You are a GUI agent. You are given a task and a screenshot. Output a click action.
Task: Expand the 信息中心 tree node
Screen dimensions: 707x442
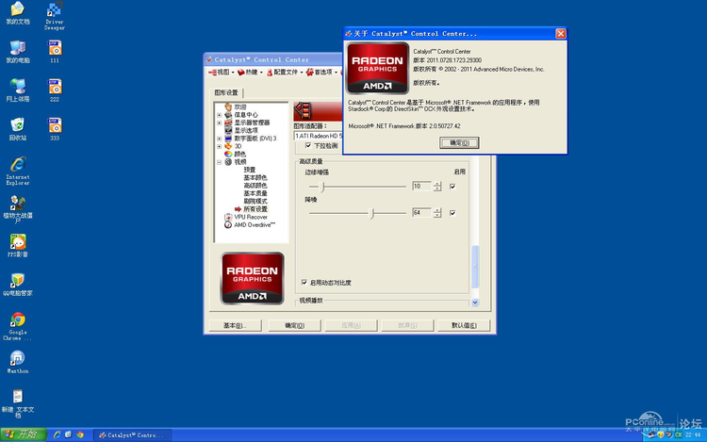(x=219, y=115)
